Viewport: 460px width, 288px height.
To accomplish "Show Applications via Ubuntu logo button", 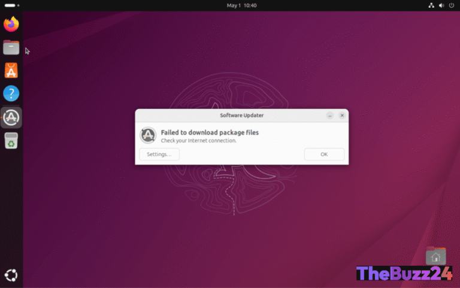I will tap(11, 275).
